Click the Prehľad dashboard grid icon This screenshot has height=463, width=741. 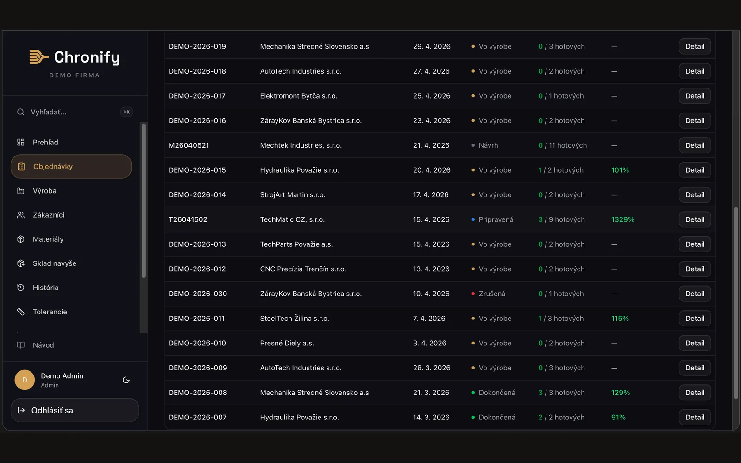coord(21,142)
